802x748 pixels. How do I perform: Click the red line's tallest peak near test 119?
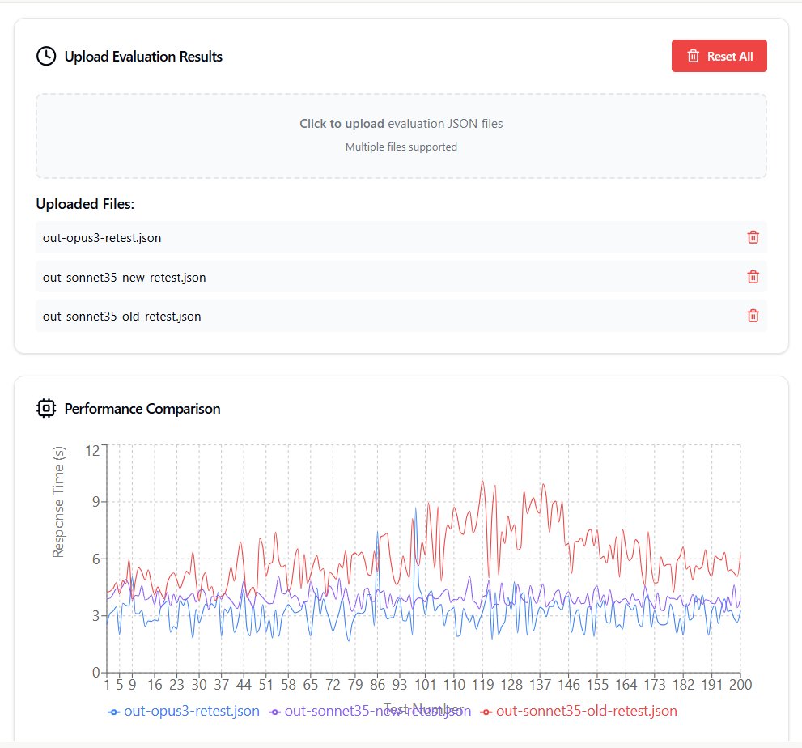coord(482,481)
